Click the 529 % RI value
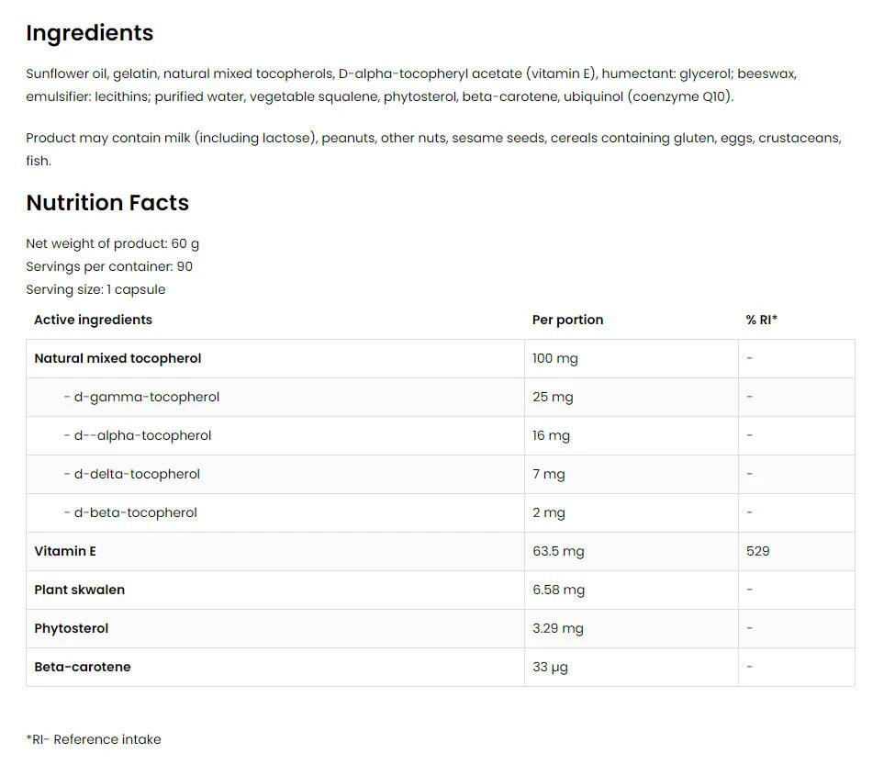The width and height of the screenshot is (884, 776). 758,551
